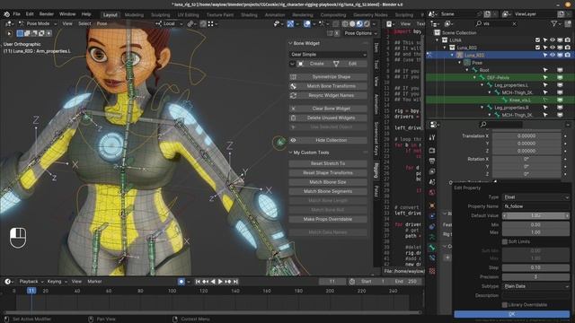
Task: Click the Translation X value field
Action: (526, 135)
